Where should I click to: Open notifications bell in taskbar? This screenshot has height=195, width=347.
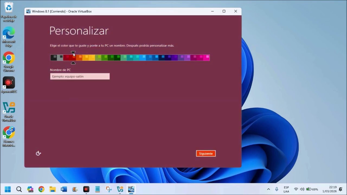pos(341,189)
